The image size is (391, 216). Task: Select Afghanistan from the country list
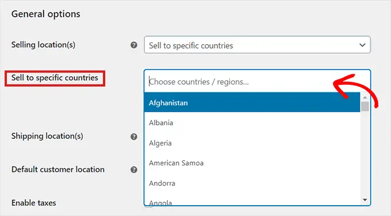252,103
